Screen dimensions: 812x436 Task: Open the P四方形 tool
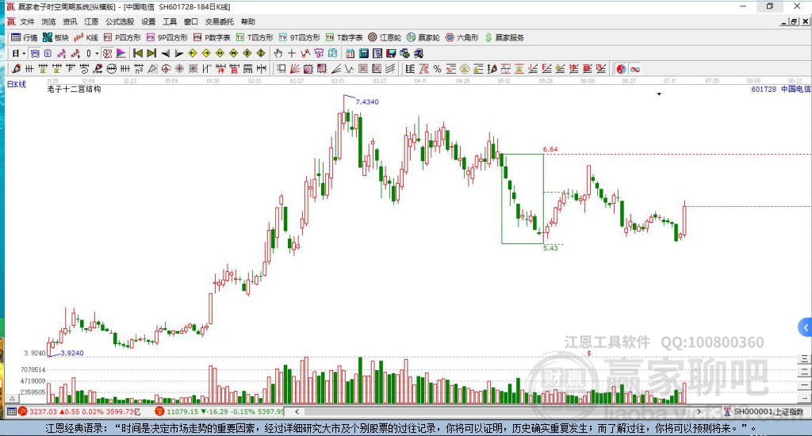pyautogui.click(x=121, y=37)
